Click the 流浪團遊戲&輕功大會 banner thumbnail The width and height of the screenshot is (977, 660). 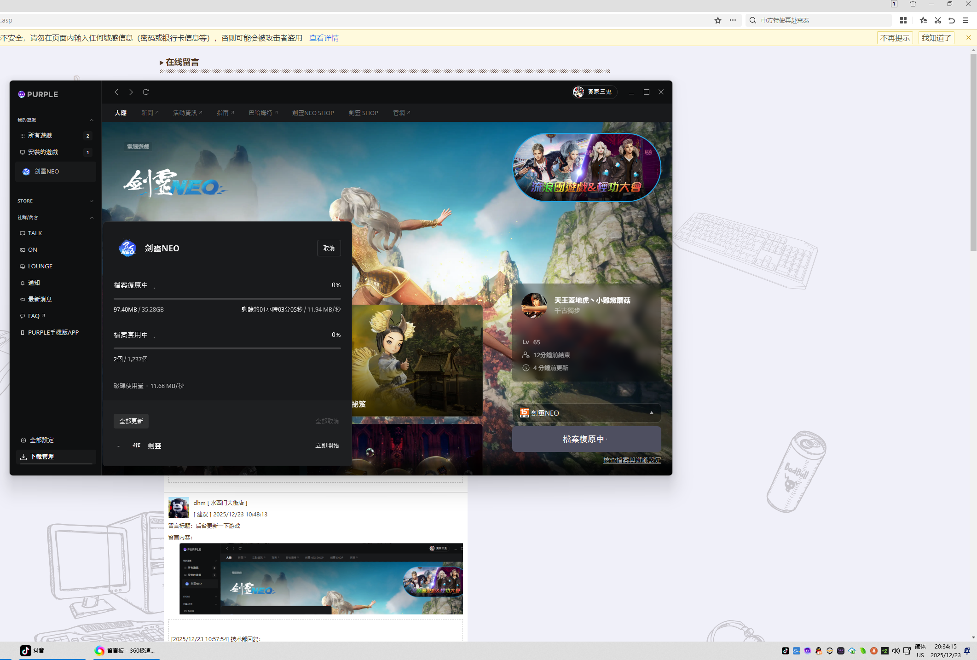[x=586, y=168]
